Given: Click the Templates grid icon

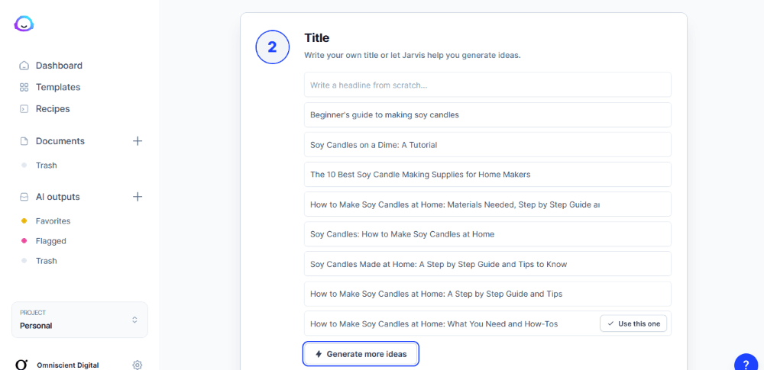Looking at the screenshot, I should pyautogui.click(x=24, y=88).
